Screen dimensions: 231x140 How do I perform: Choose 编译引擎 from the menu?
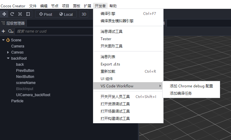click(x=128, y=14)
